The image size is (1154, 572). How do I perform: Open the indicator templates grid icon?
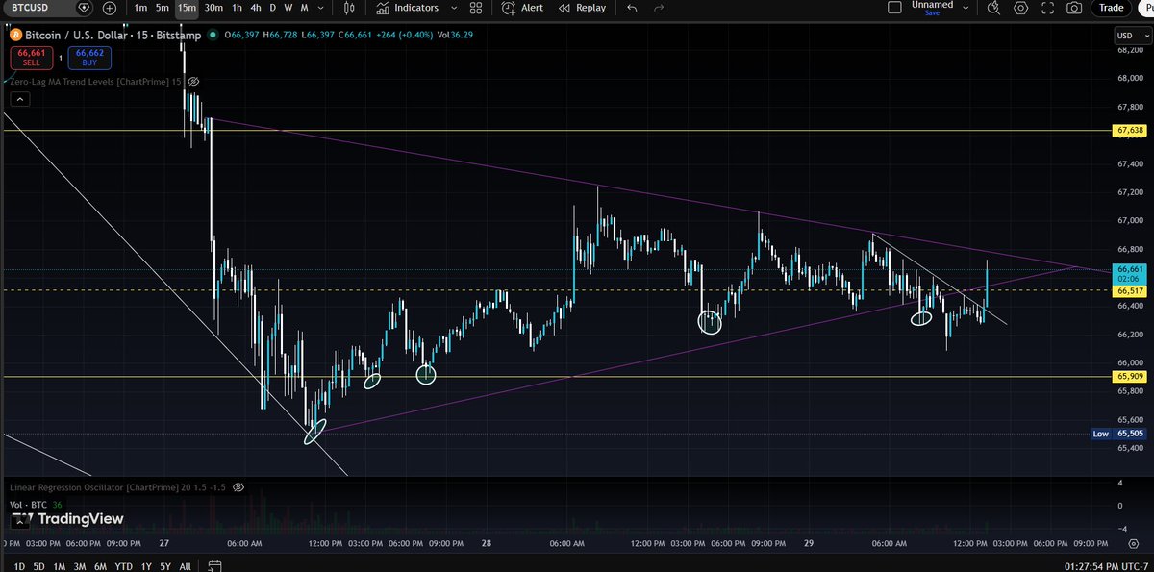coord(475,8)
